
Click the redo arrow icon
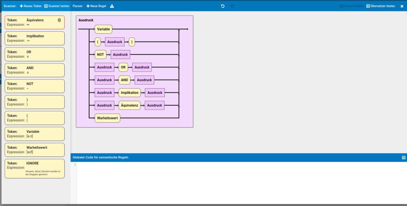tap(232, 6)
